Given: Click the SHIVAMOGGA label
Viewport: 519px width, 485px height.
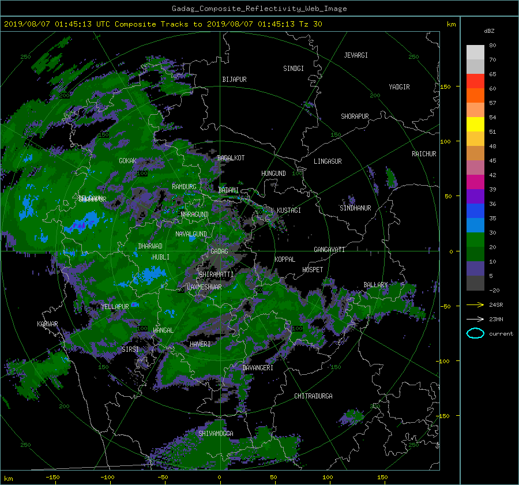Looking at the screenshot, I should click(x=216, y=434).
